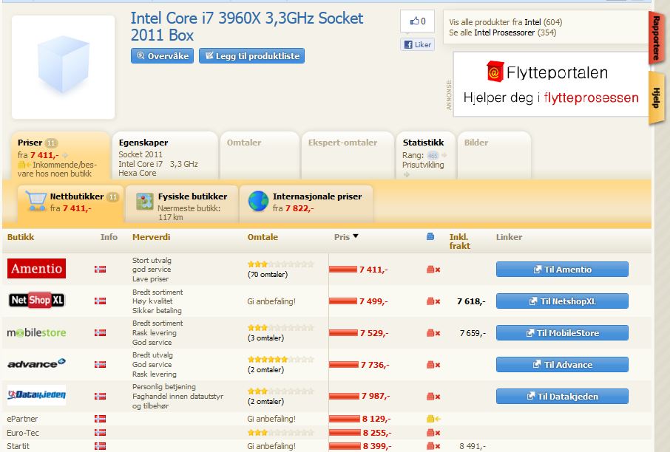The width and height of the screenshot is (670, 452).
Task: Click the stock status icon for Amentio
Action: [433, 270]
